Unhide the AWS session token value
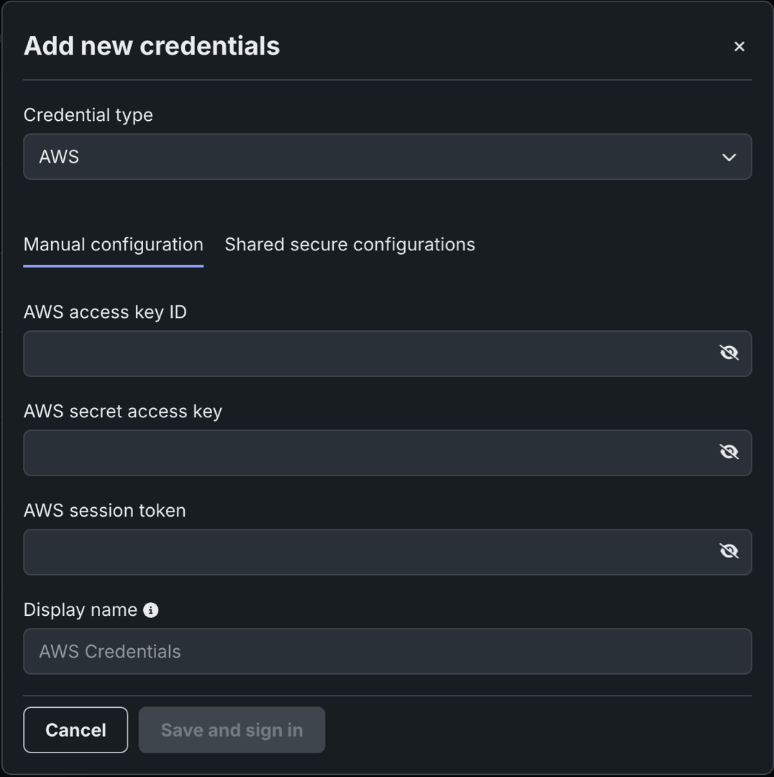Screen dimensions: 774x777 729,551
